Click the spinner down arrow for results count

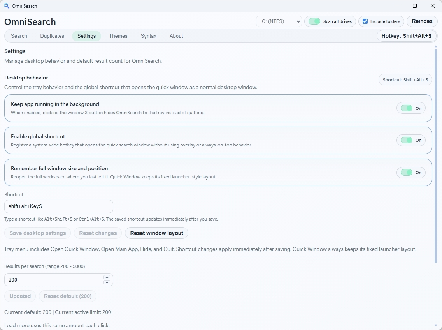tap(107, 282)
